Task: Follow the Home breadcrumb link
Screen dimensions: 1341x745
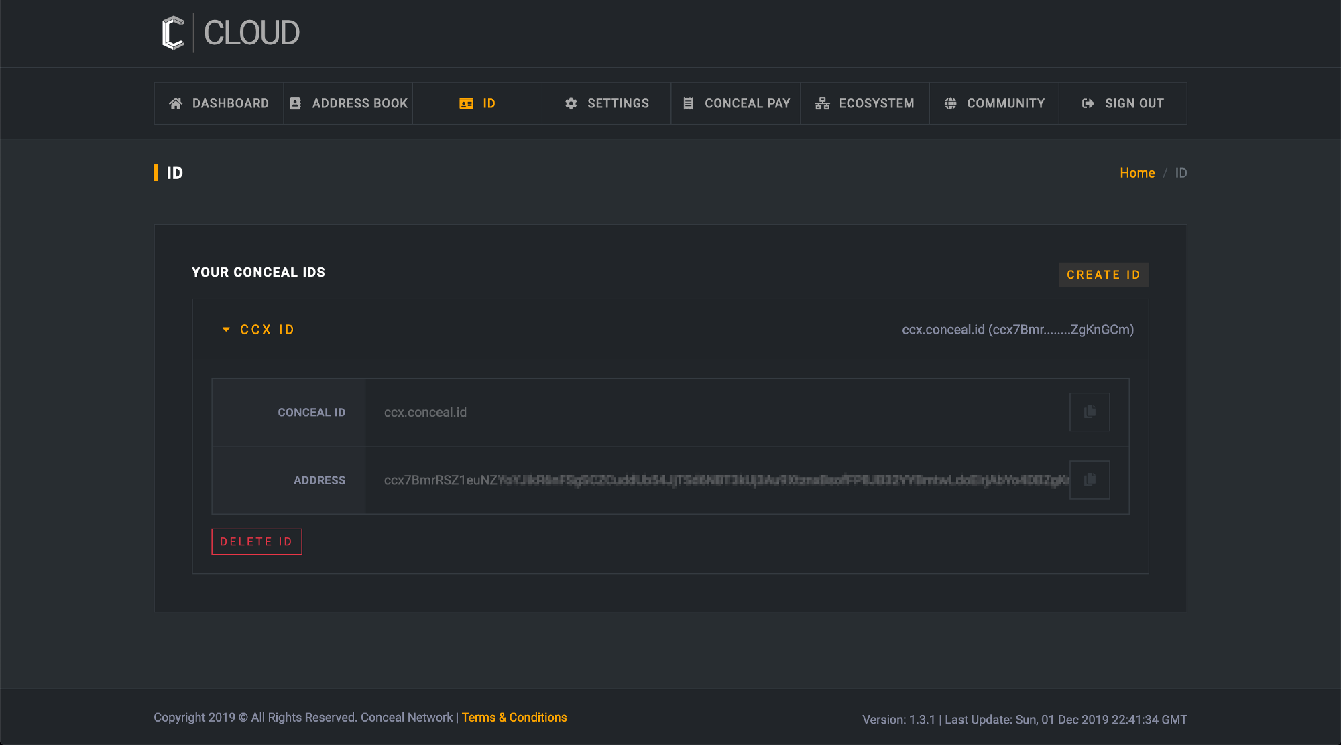Action: tap(1137, 173)
